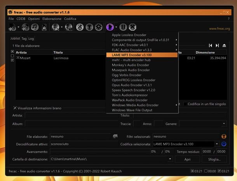Screen dimensions: 237x181
Task: Deselect all tracks via empty box button
Action: [12, 56]
